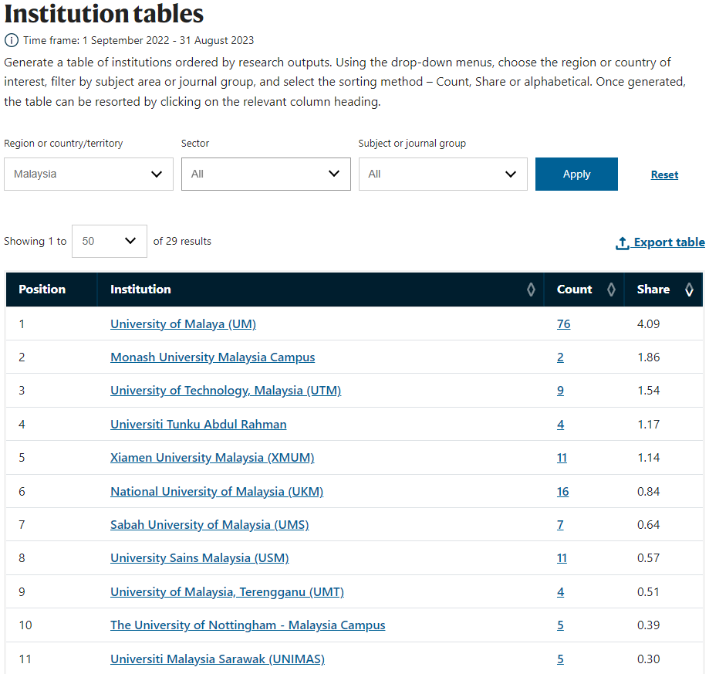Click the count value 76 for University of Malaya
Image resolution: width=709 pixels, height=674 pixels.
coord(563,323)
